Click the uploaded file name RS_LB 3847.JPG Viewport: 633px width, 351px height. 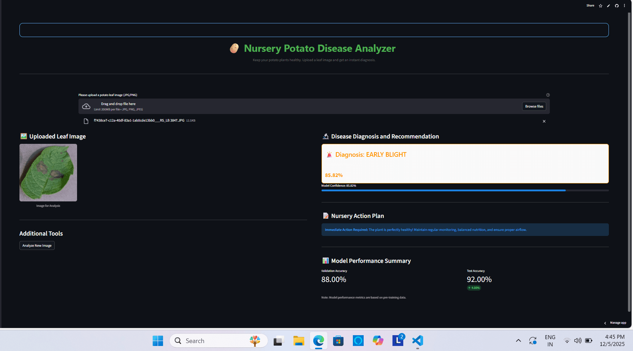coord(139,120)
